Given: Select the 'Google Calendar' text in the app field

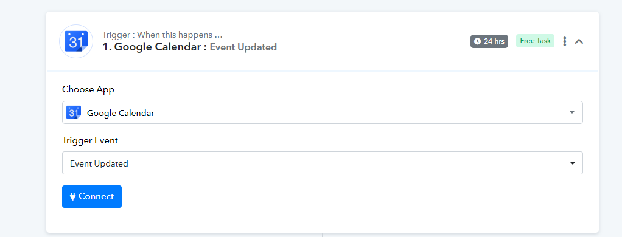Looking at the screenshot, I should click(x=121, y=113).
